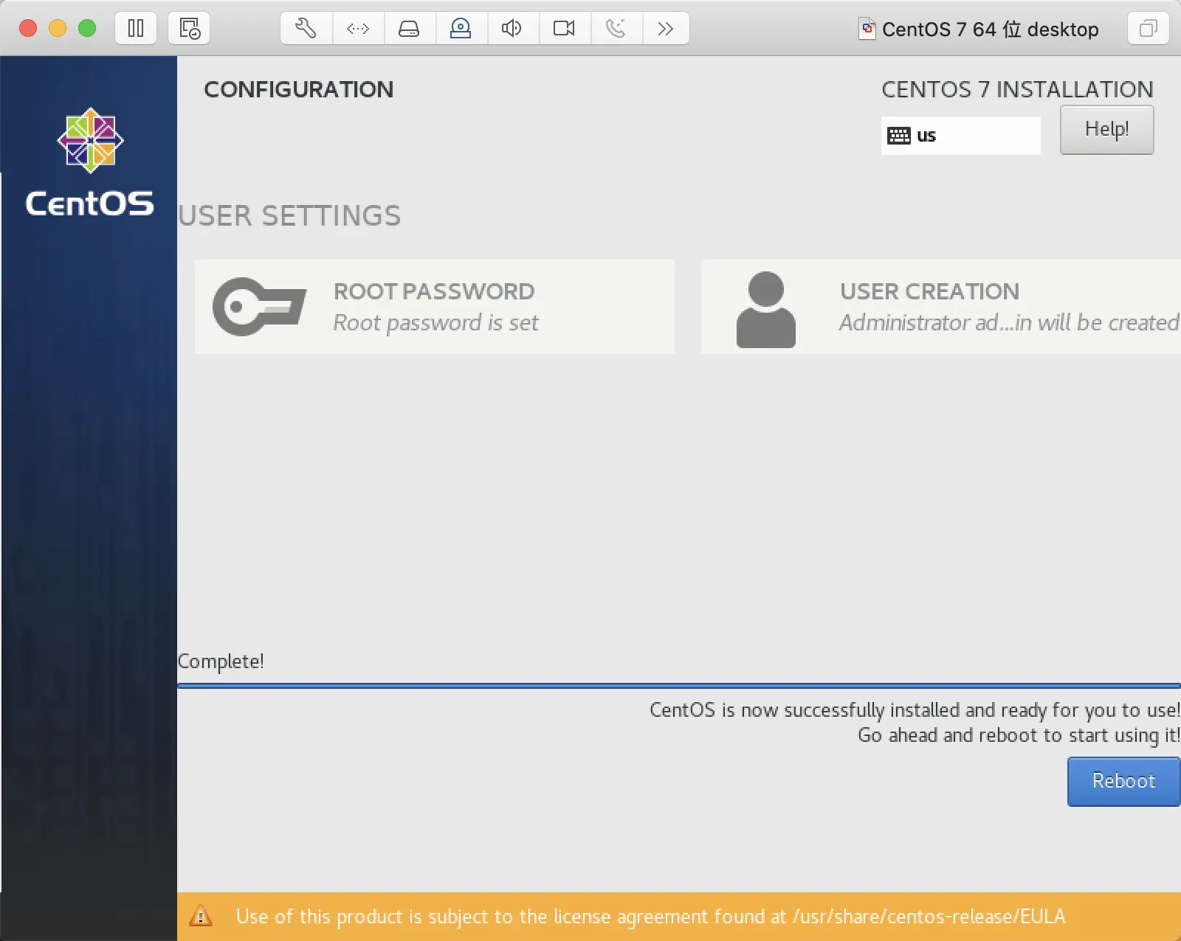The image size is (1181, 941).
Task: Click the warning triangle icon
Action: coord(201,916)
